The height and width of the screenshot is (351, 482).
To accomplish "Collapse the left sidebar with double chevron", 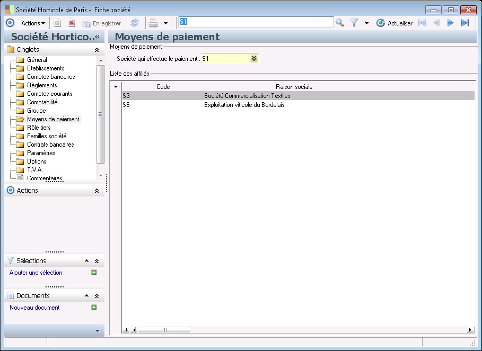I will coord(97,37).
